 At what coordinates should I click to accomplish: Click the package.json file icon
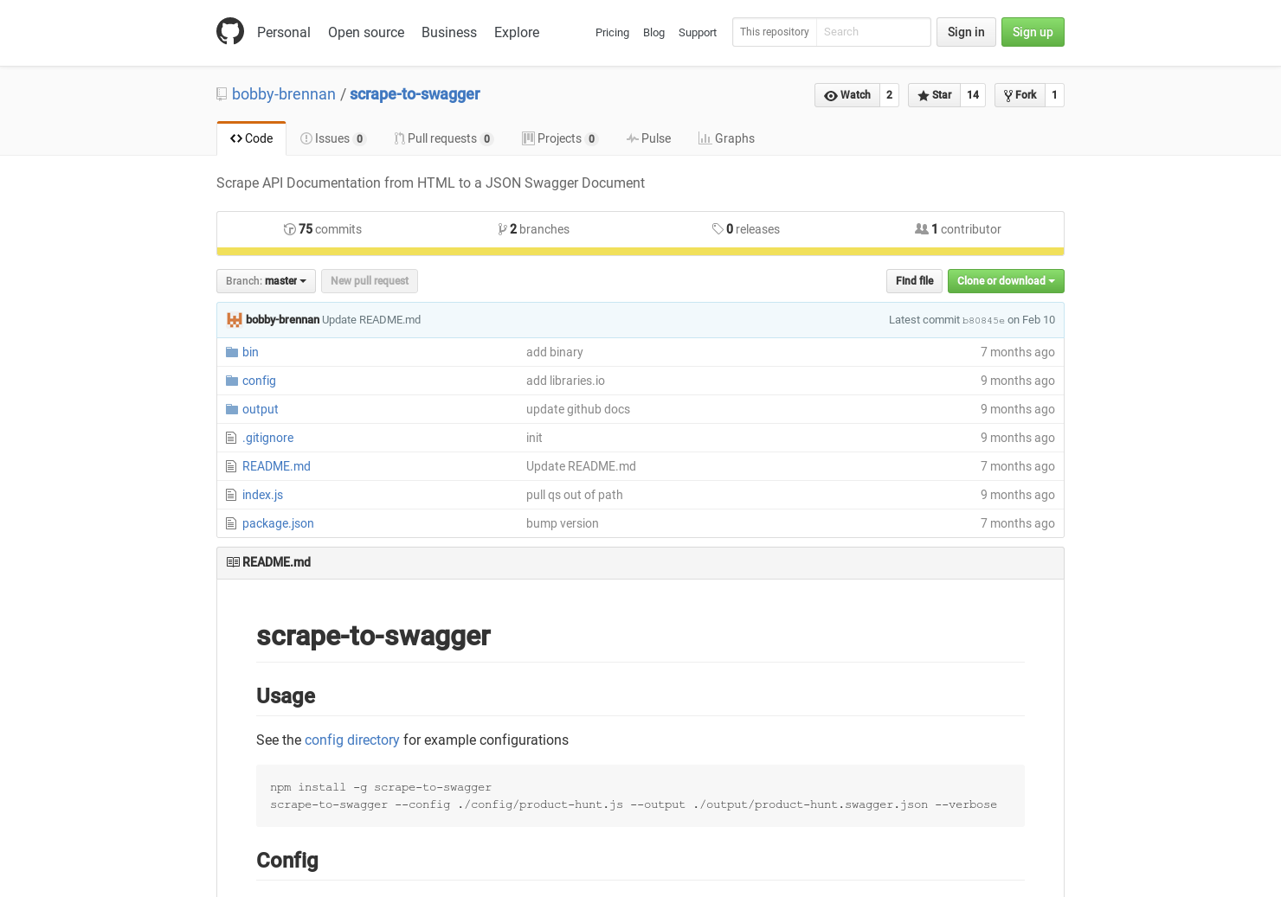coord(231,523)
